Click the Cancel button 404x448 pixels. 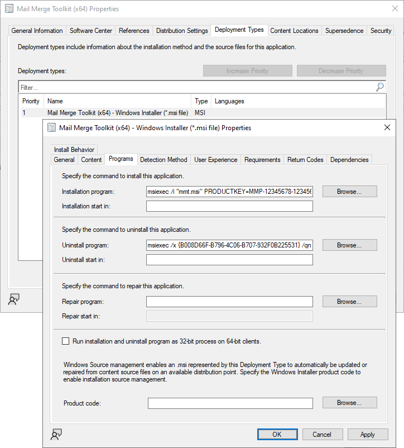point(323,434)
